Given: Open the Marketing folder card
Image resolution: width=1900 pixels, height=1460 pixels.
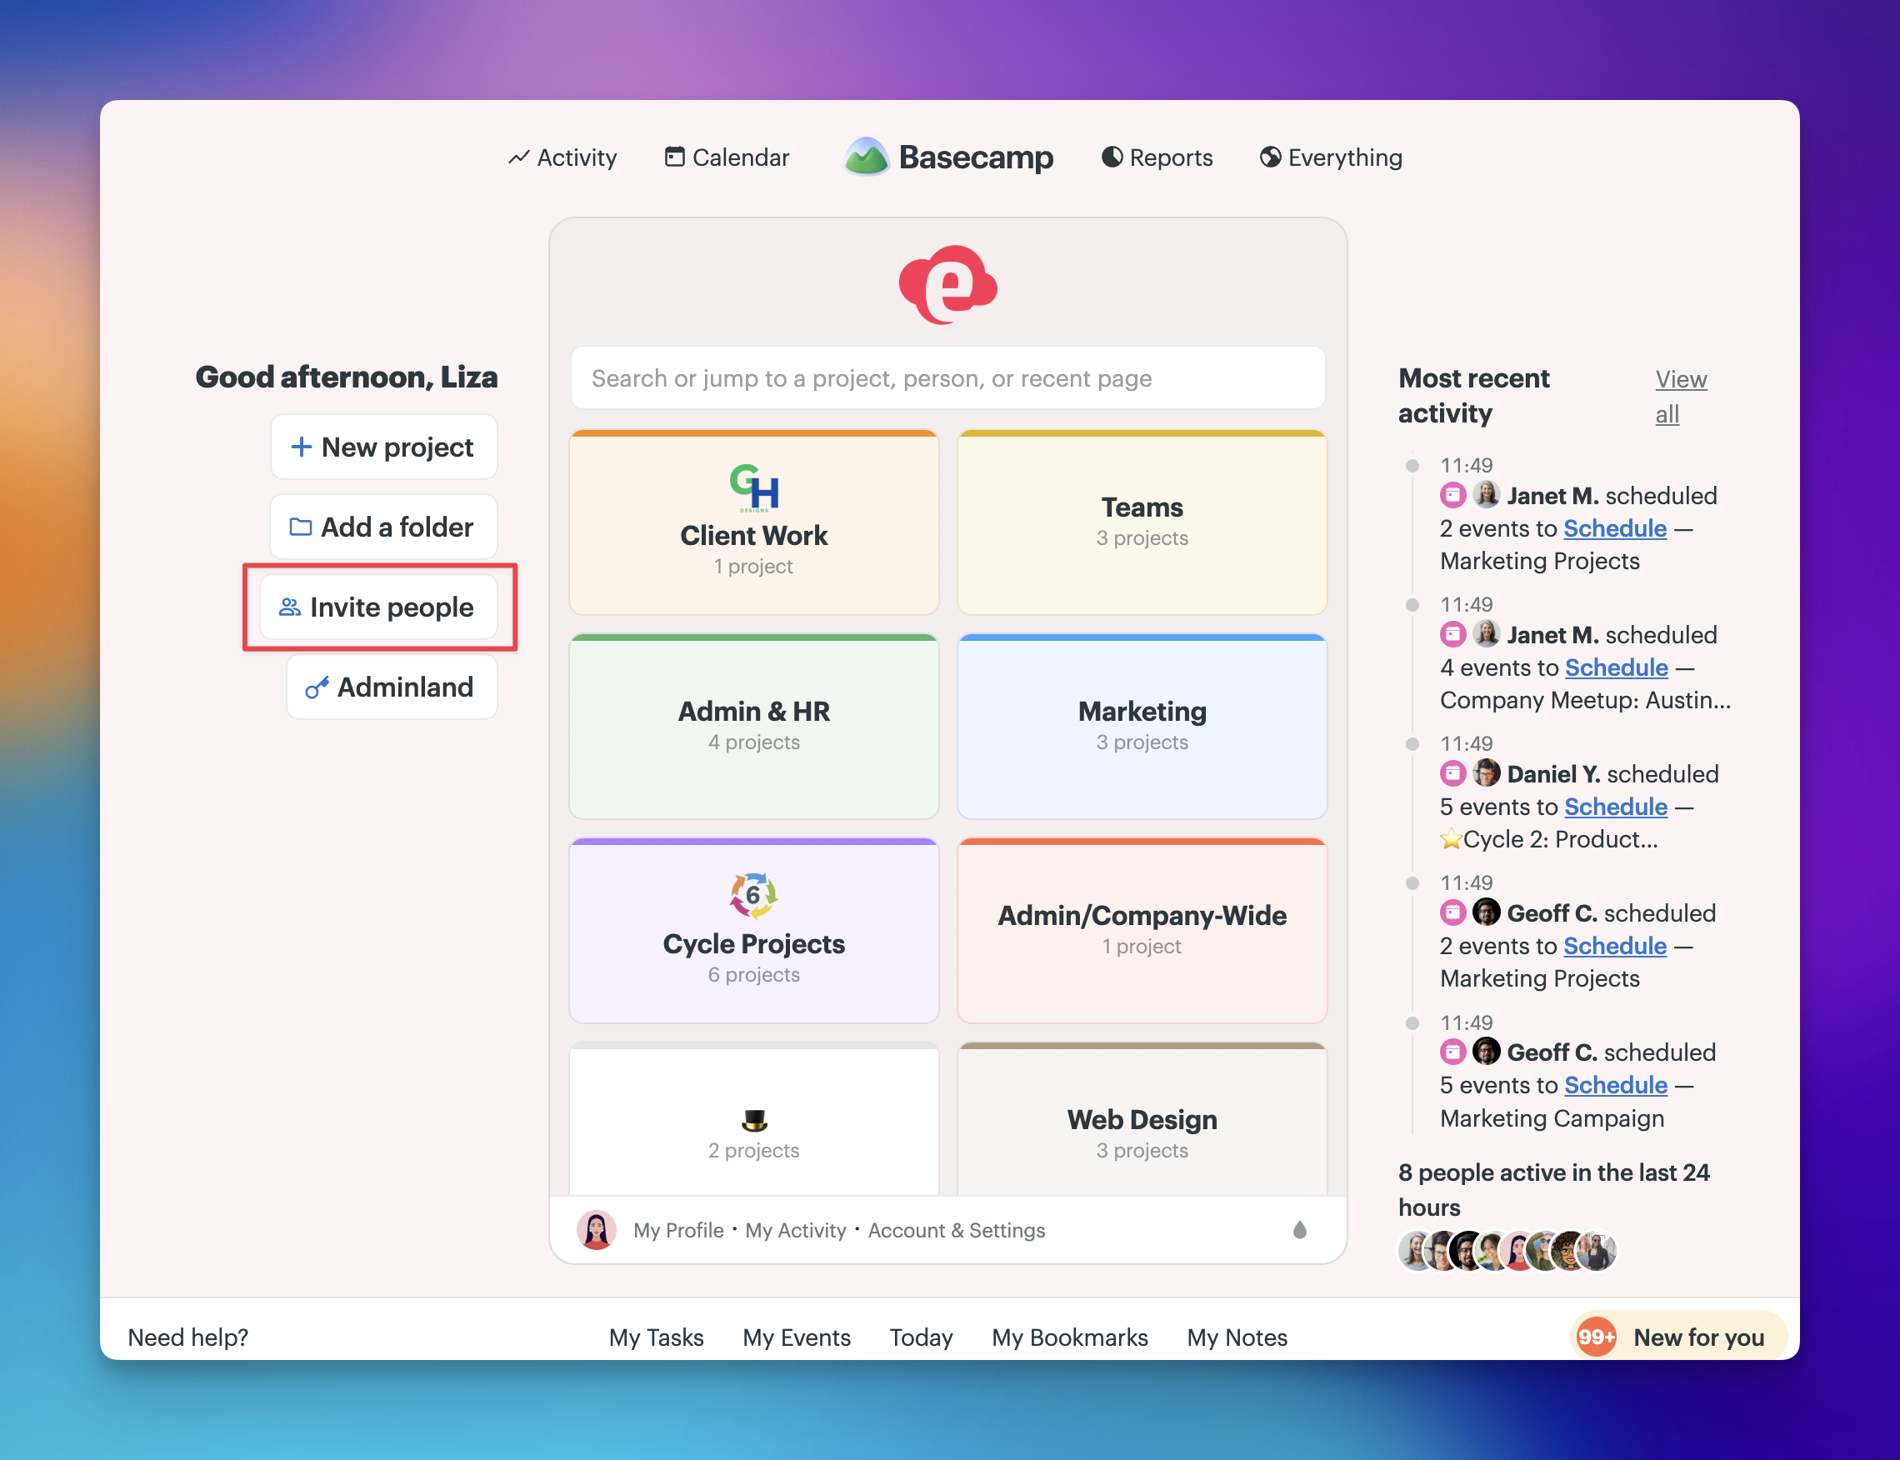Looking at the screenshot, I should (1142, 727).
